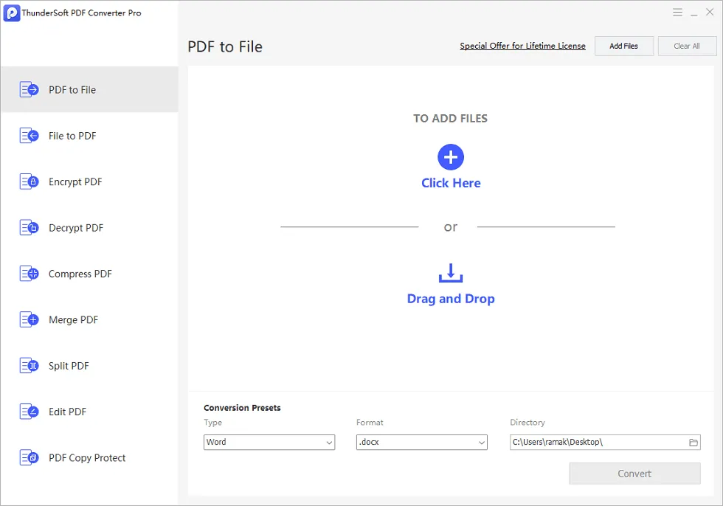The width and height of the screenshot is (723, 506).
Task: Select the Compress PDF tool
Action: tap(29, 274)
